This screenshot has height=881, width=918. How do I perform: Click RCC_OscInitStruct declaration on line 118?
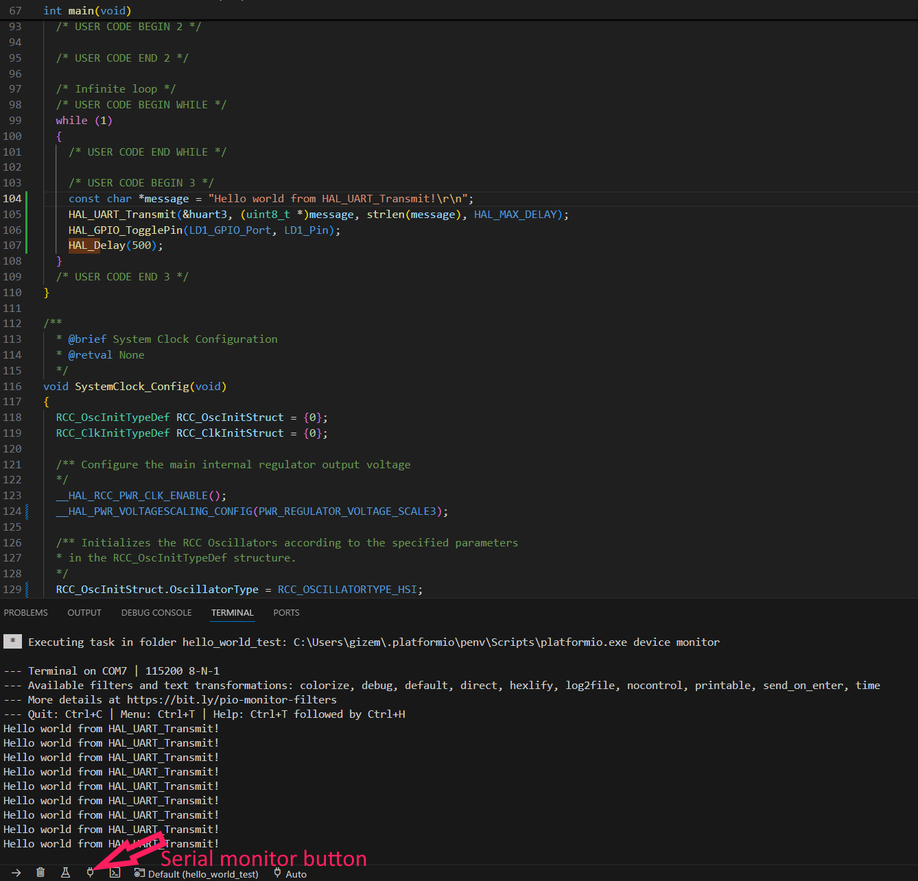(230, 417)
